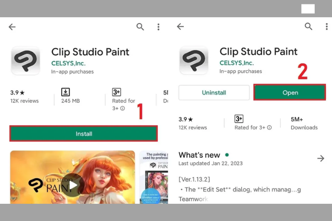Open the overflow menu on right screen
Viewport: 332px width, 221px height.
click(327, 27)
